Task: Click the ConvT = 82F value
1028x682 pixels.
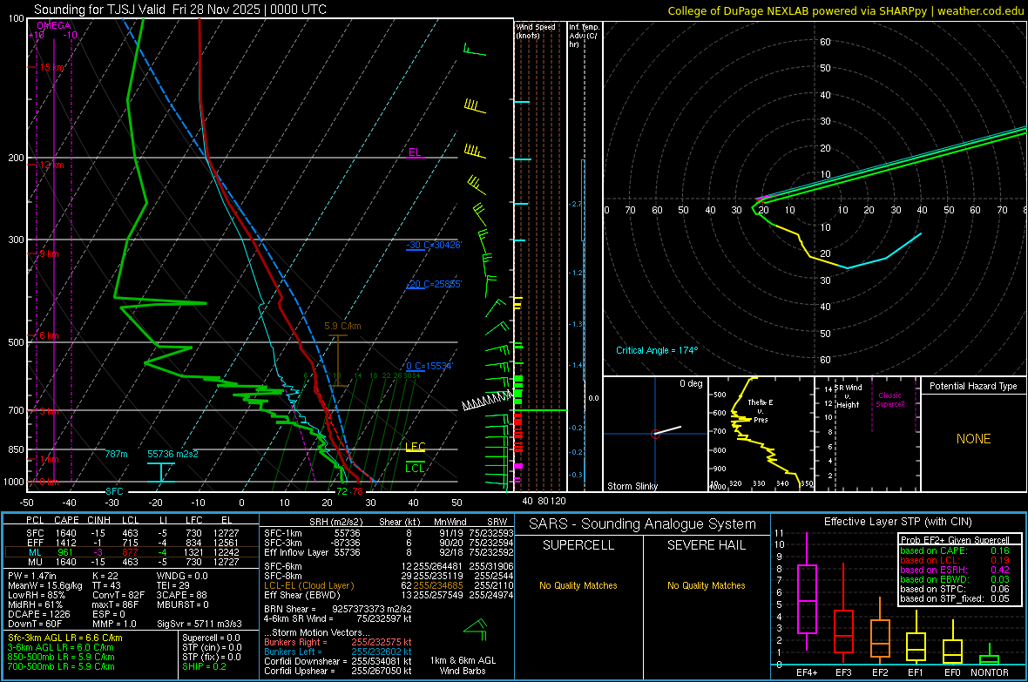Action: tap(118, 595)
